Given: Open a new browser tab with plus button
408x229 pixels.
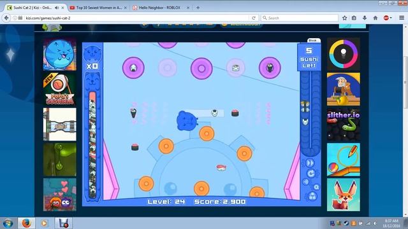Looking at the screenshot, I should tap(198, 8).
